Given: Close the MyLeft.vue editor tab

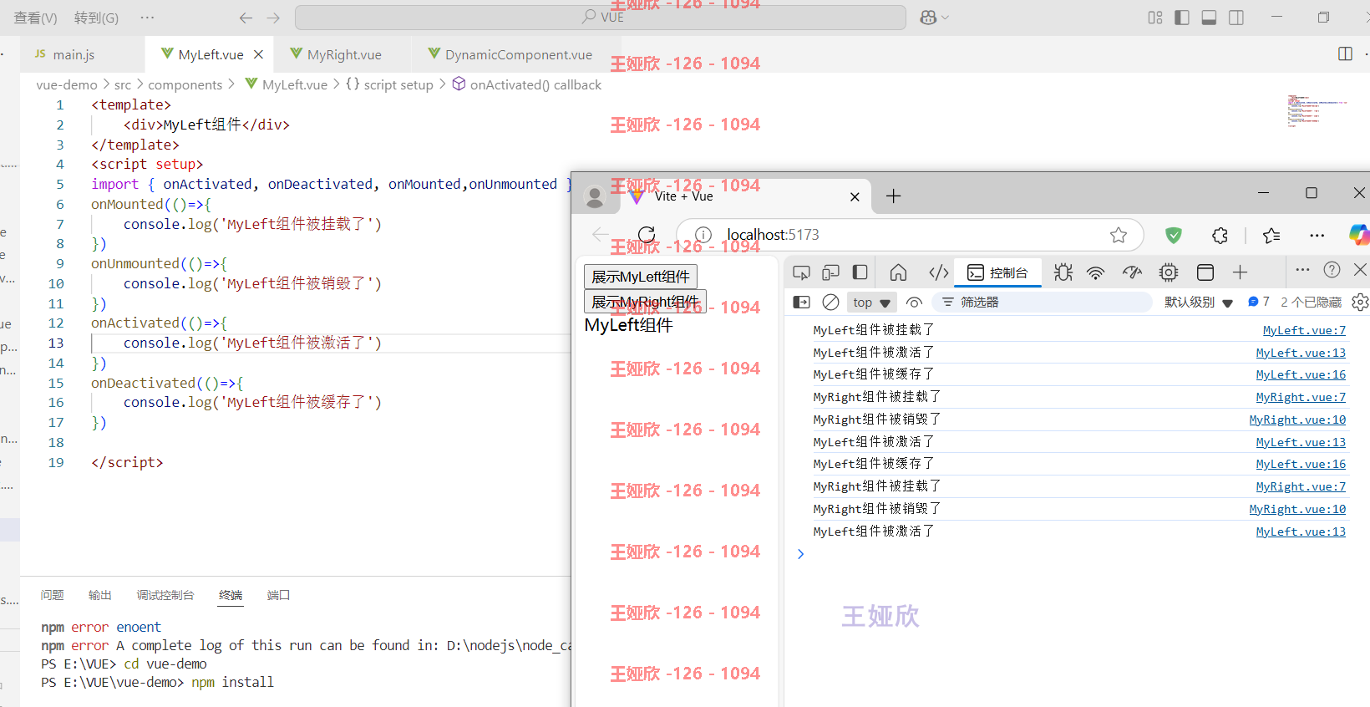Looking at the screenshot, I should (x=258, y=54).
